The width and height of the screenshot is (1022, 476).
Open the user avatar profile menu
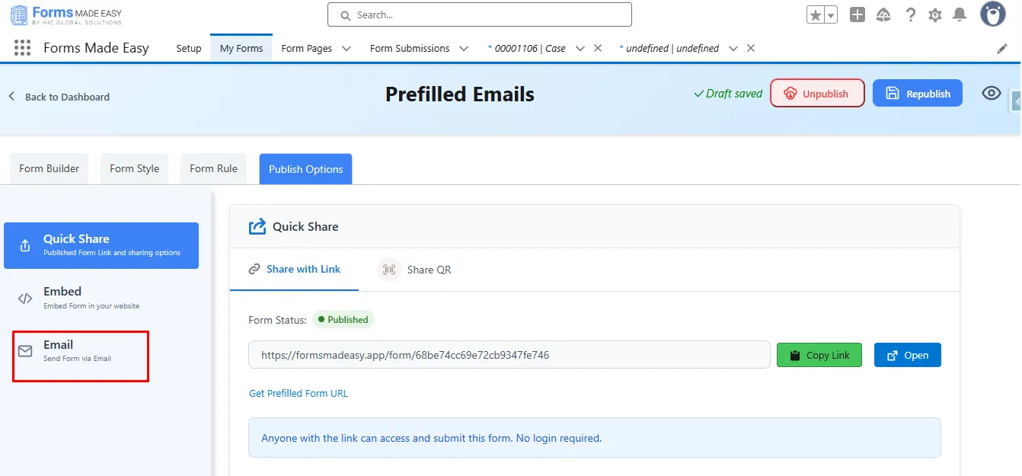click(x=993, y=14)
